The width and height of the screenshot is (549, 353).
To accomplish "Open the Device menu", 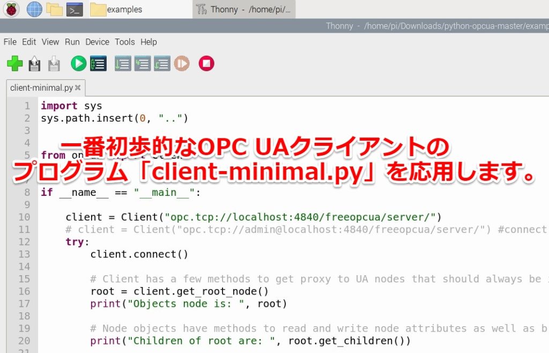I will 97,42.
